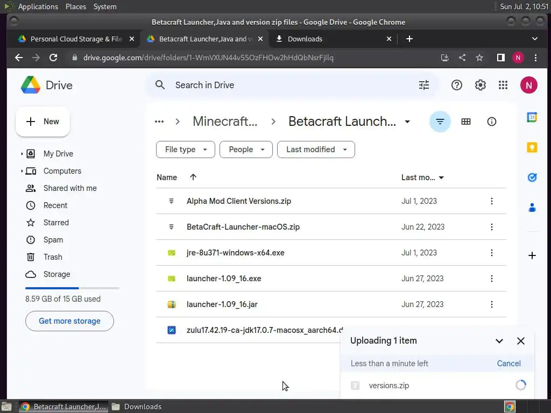This screenshot has height=413, width=551.
Task: Open more actions for launcher-1.09_16.exe
Action: 491,279
